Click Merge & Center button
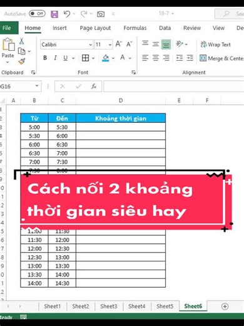The height and width of the screenshot is (326, 244). pos(221,58)
